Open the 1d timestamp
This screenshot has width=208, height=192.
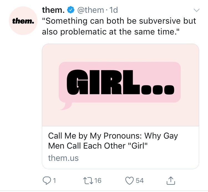click(x=113, y=10)
